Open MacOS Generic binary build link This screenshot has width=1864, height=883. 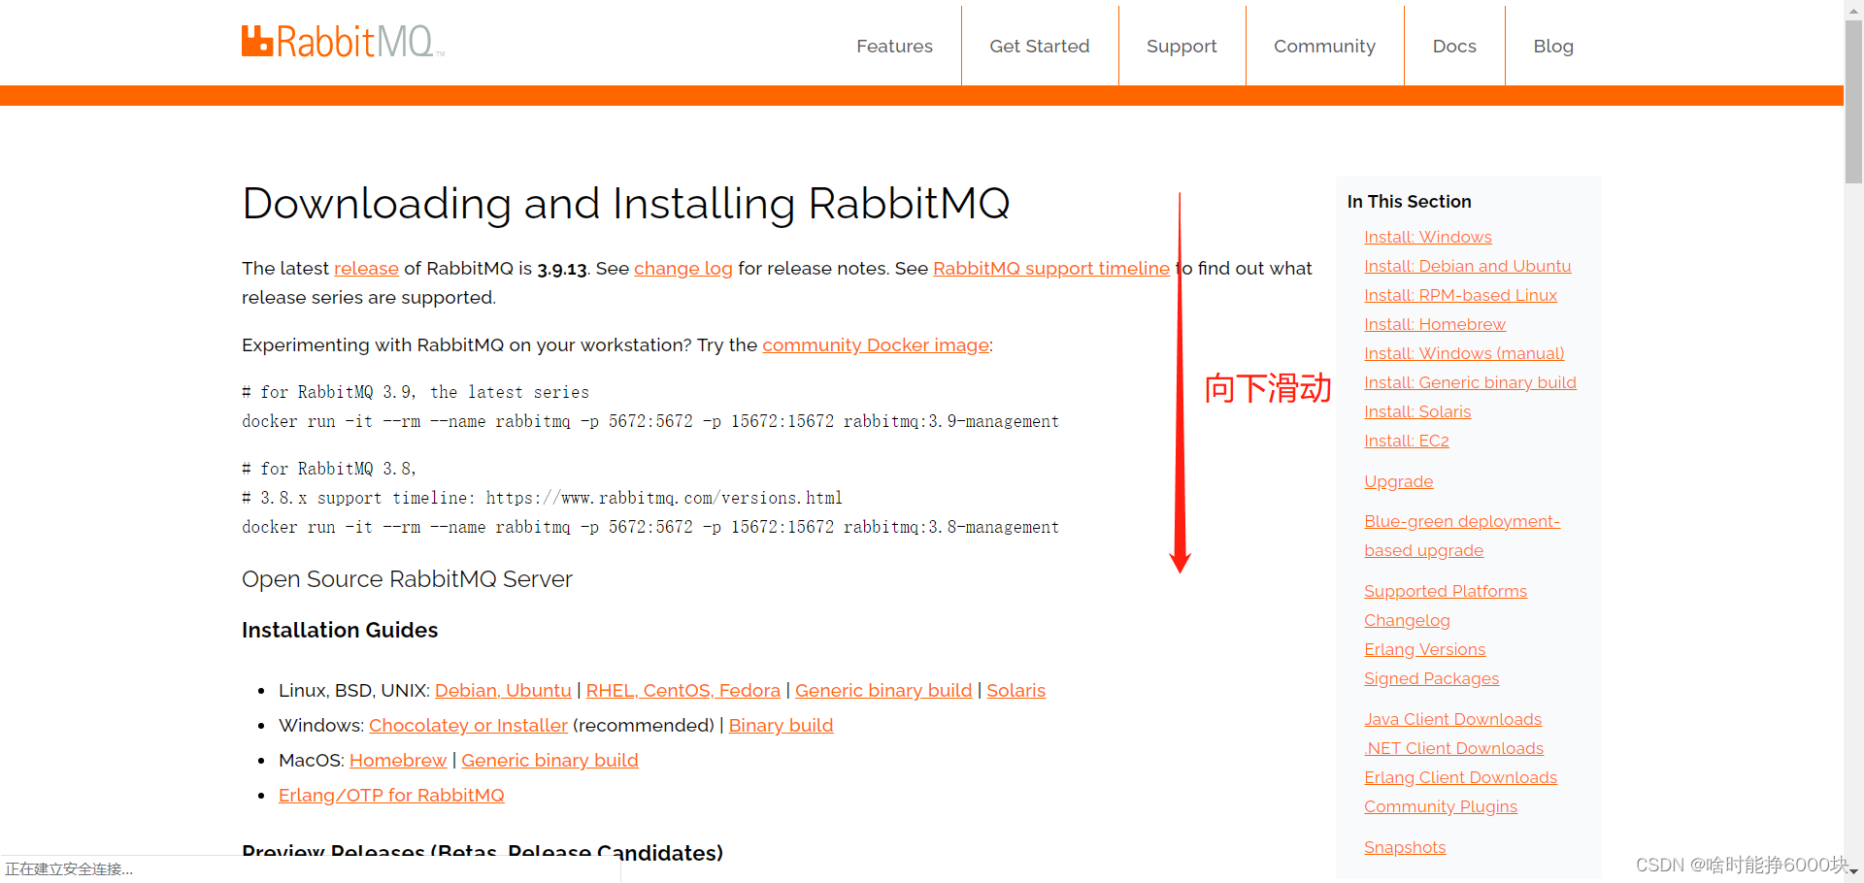point(549,760)
